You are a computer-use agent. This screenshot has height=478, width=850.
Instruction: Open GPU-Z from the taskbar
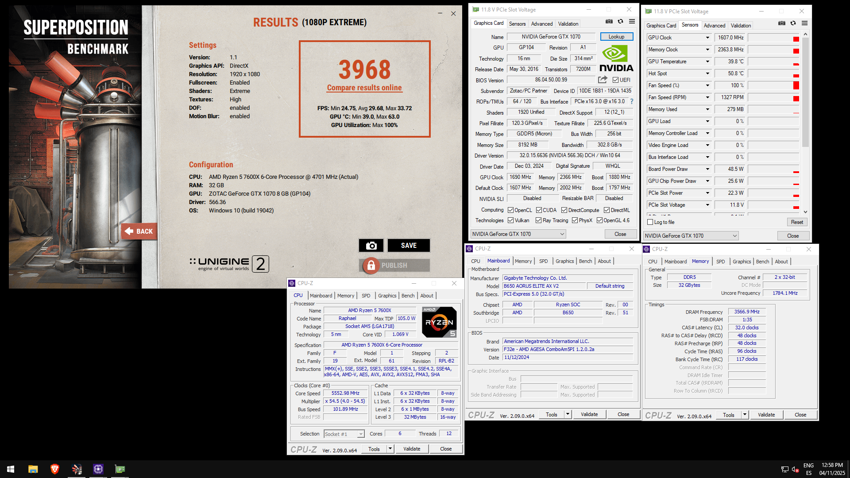pos(120,469)
